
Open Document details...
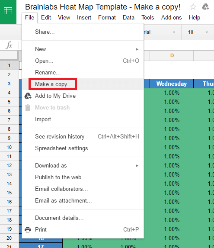[83, 218]
